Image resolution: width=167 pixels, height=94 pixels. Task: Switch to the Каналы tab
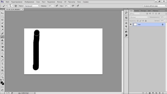click(x=137, y=11)
